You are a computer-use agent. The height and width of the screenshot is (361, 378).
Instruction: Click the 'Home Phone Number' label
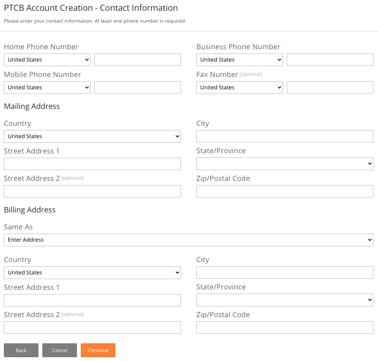41,47
